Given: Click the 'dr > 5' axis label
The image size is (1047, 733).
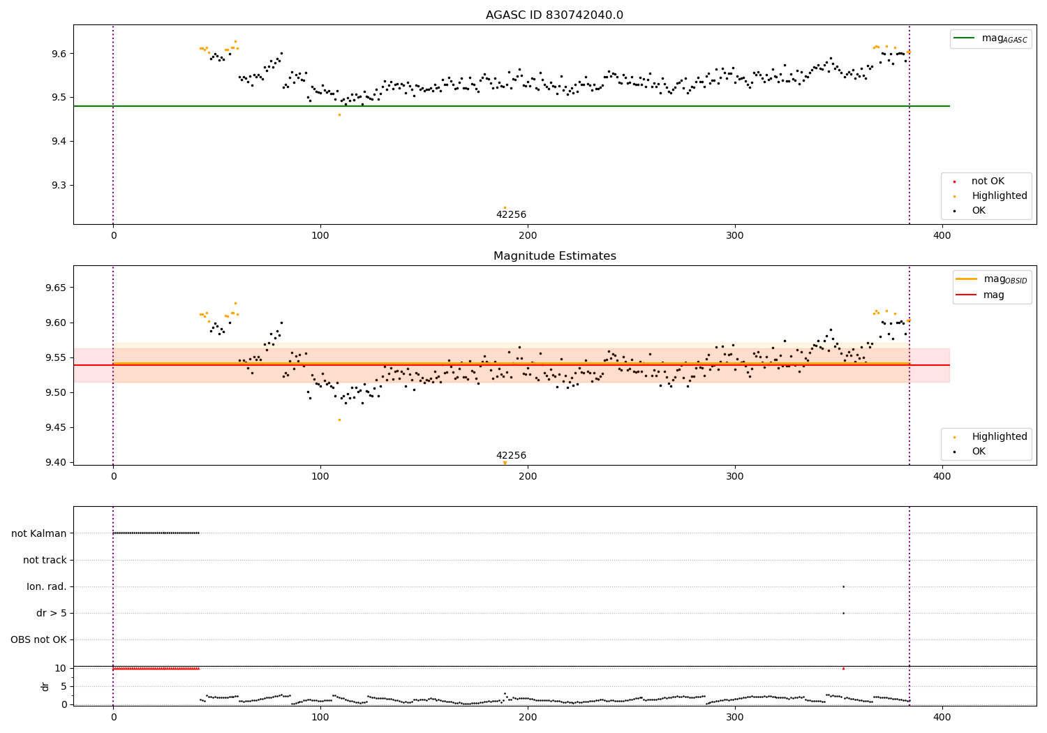Looking at the screenshot, I should [52, 613].
